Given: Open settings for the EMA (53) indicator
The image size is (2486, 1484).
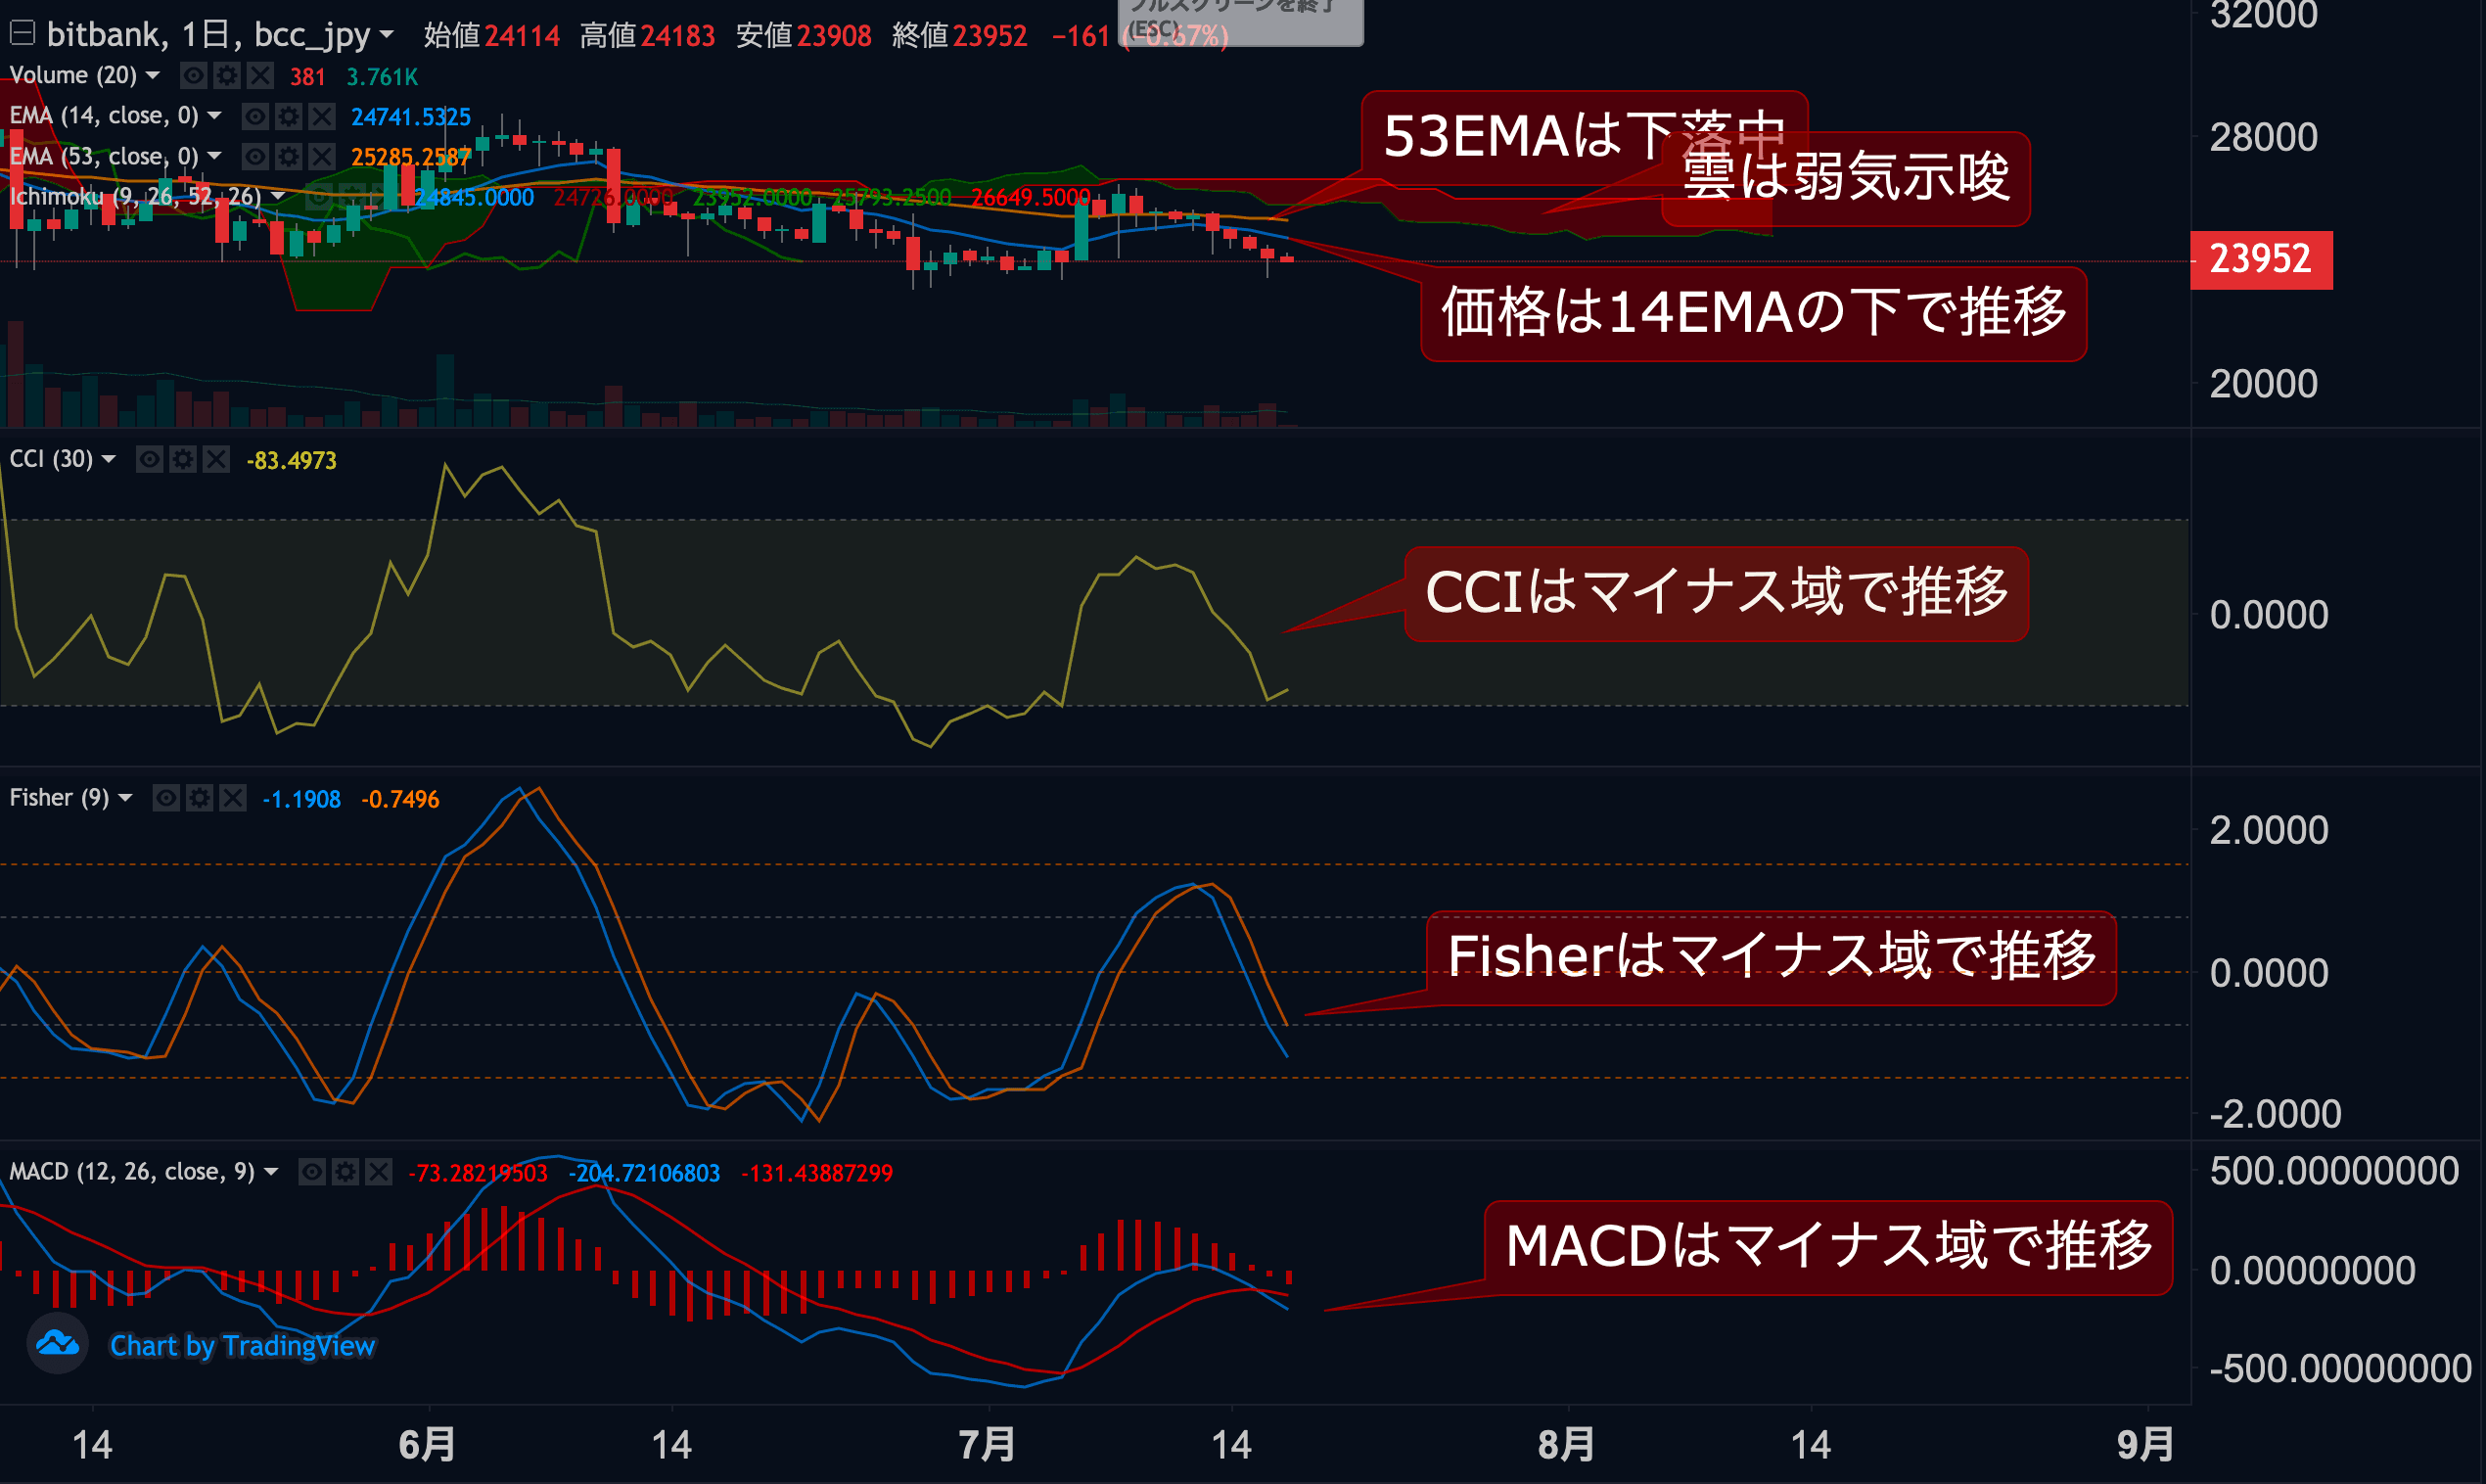Looking at the screenshot, I should tap(288, 156).
